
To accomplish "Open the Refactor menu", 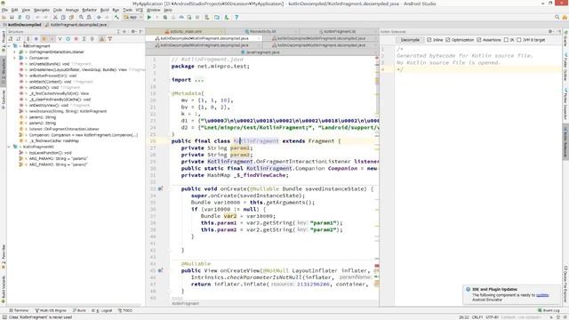I will tap(89, 10).
